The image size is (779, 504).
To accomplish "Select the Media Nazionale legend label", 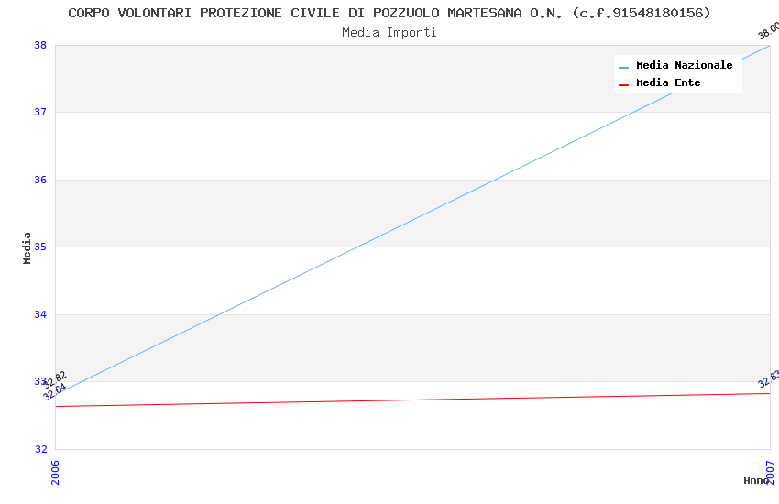I will click(684, 65).
